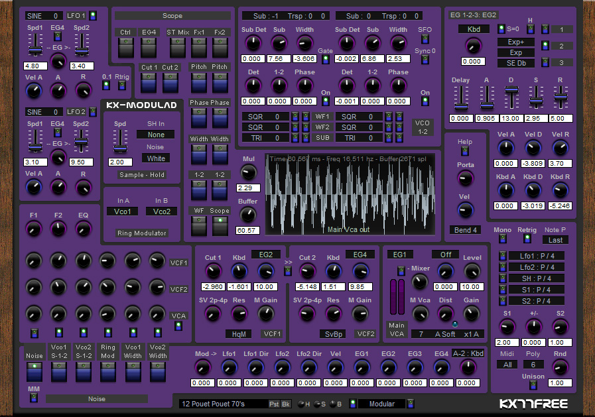This screenshot has width=595, height=417.
Task: Open the Note P Last selector
Action: [556, 240]
